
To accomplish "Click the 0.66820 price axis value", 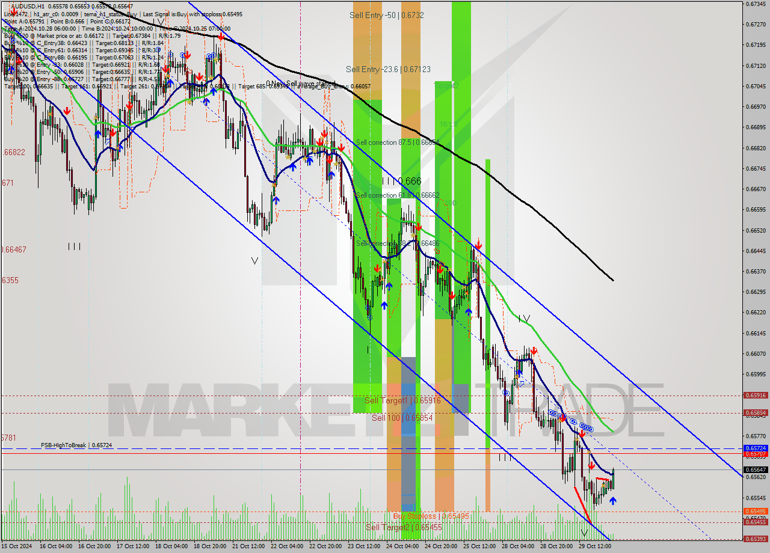I will (x=756, y=148).
